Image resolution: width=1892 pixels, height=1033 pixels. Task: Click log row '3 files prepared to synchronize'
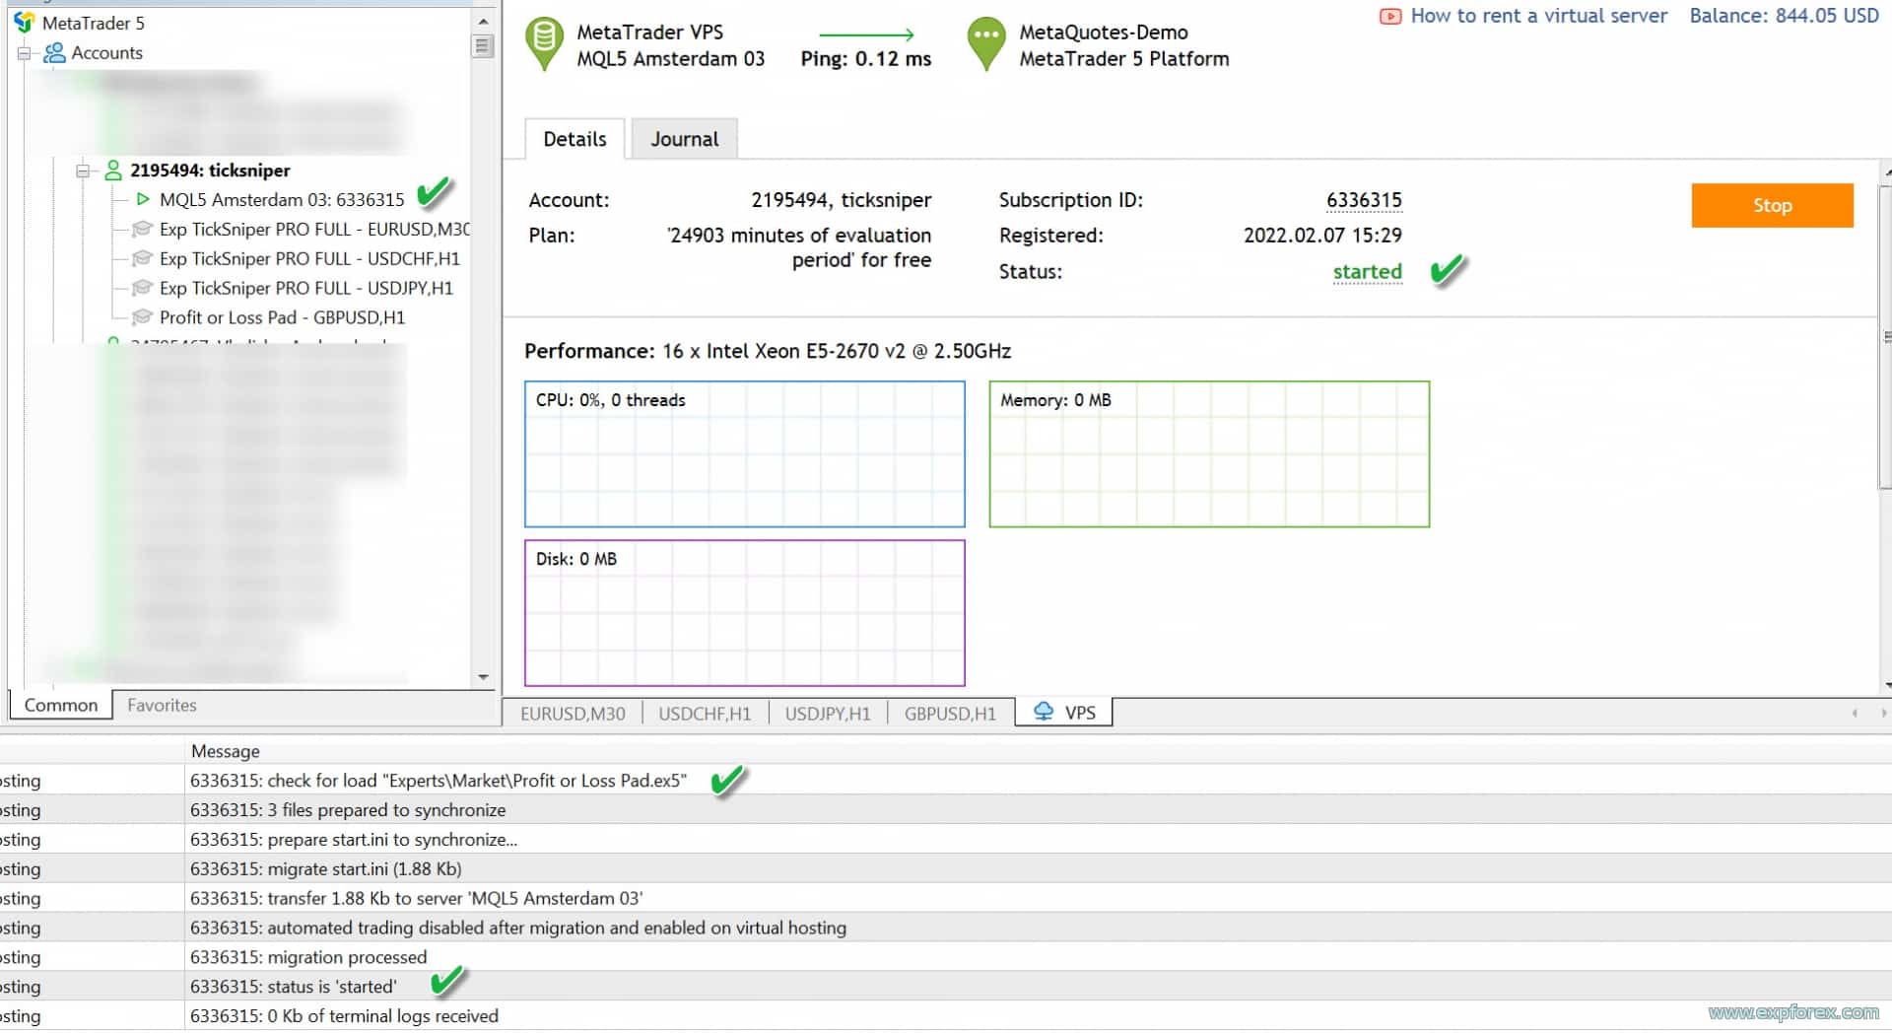(x=946, y=810)
